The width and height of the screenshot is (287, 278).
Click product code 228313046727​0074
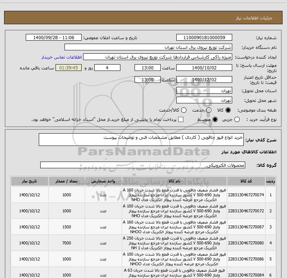click(x=246, y=195)
